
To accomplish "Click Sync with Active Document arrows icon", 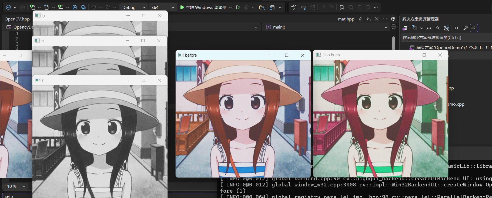I will click(x=429, y=28).
